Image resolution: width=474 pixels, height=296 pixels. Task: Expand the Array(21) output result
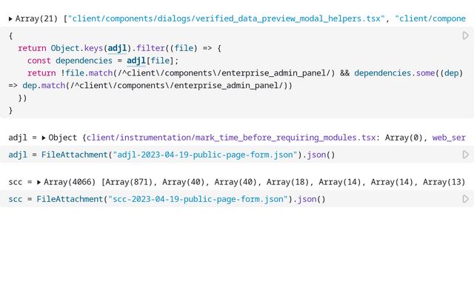click(x=10, y=18)
